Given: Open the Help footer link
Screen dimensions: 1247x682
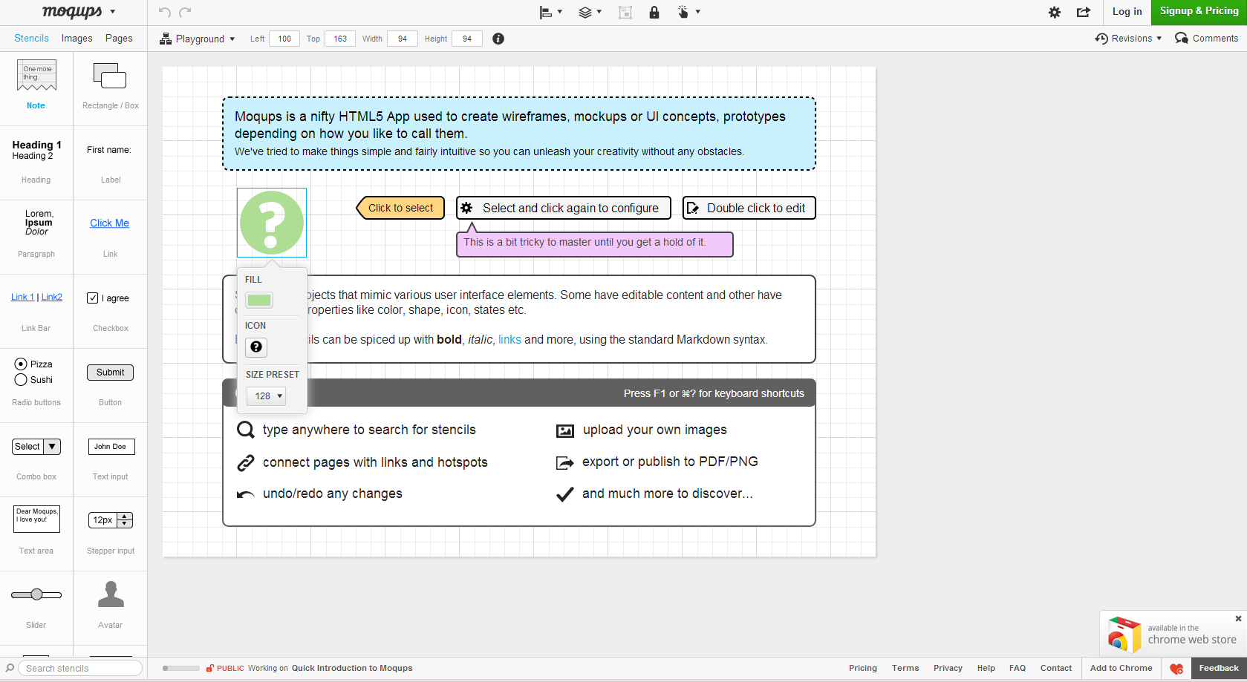Looking at the screenshot, I should pos(986,669).
